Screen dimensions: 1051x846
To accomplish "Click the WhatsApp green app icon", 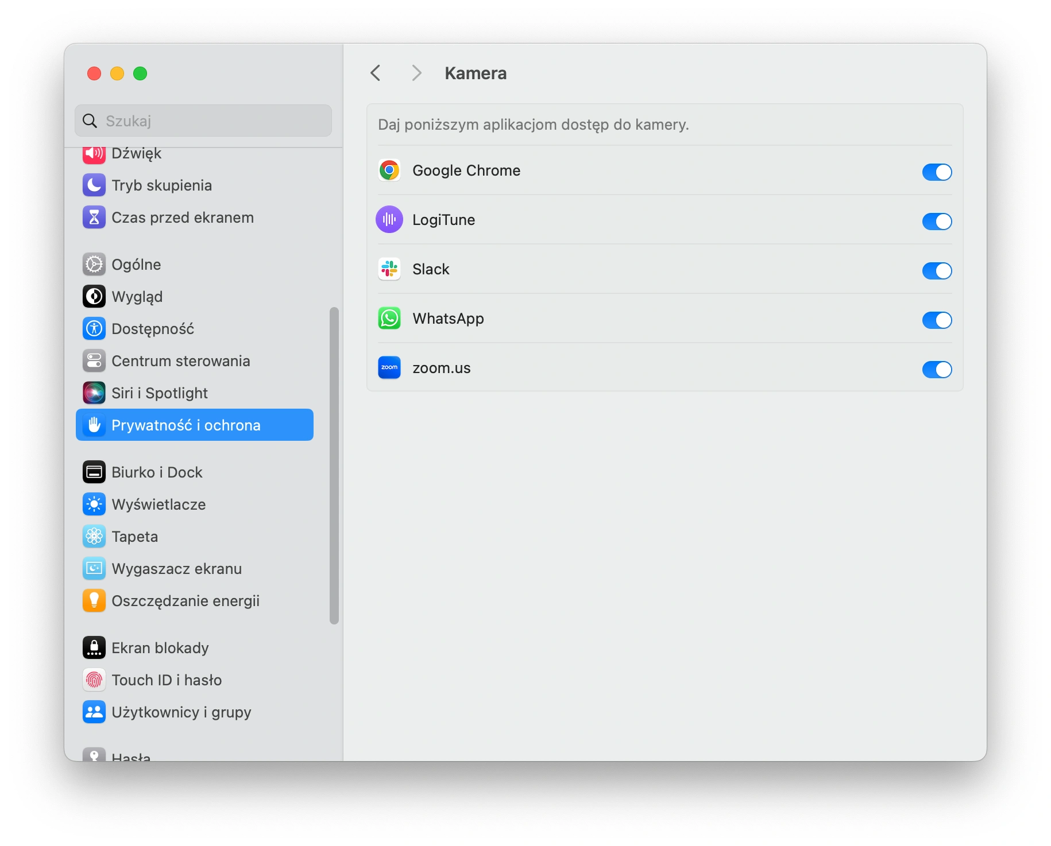I will 389,319.
